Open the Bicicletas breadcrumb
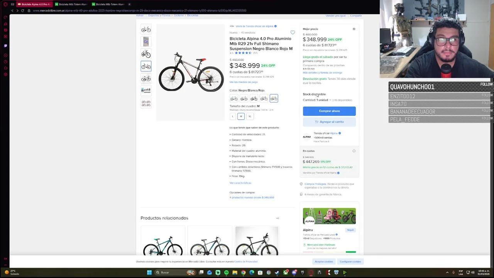The width and height of the screenshot is (494, 278). click(x=193, y=15)
